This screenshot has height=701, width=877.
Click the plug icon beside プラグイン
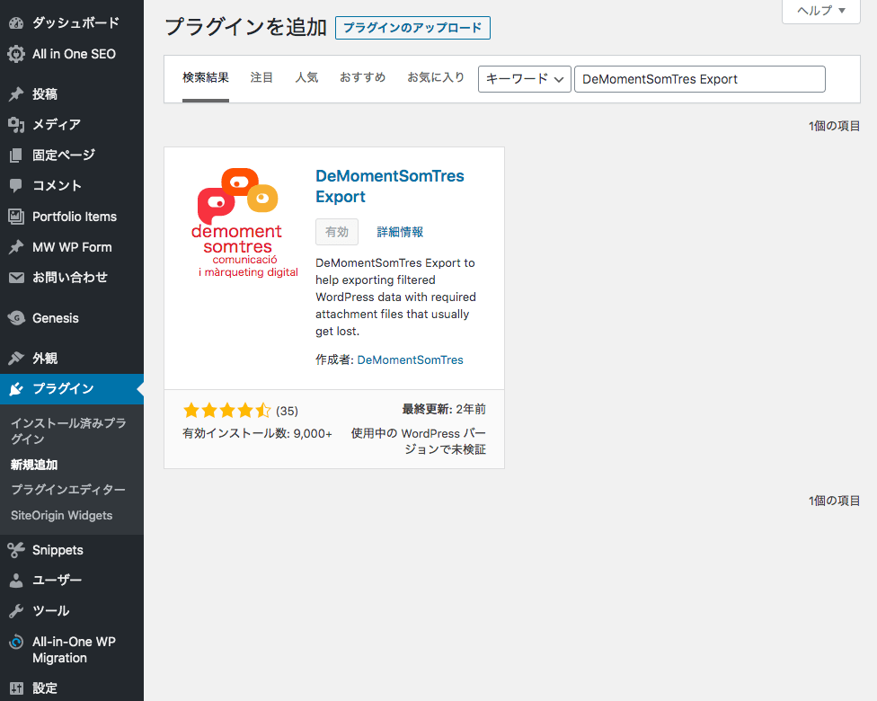pyautogui.click(x=16, y=389)
